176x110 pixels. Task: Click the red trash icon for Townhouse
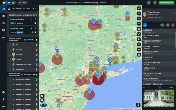pyautogui.click(x=173, y=25)
